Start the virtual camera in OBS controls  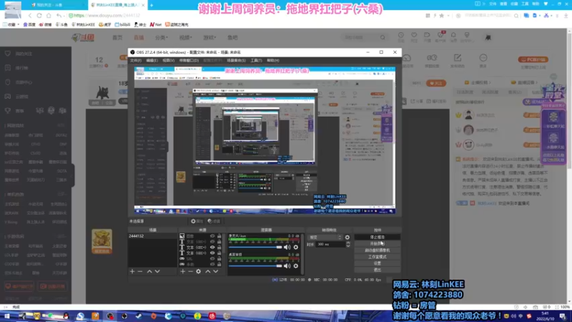click(378, 250)
